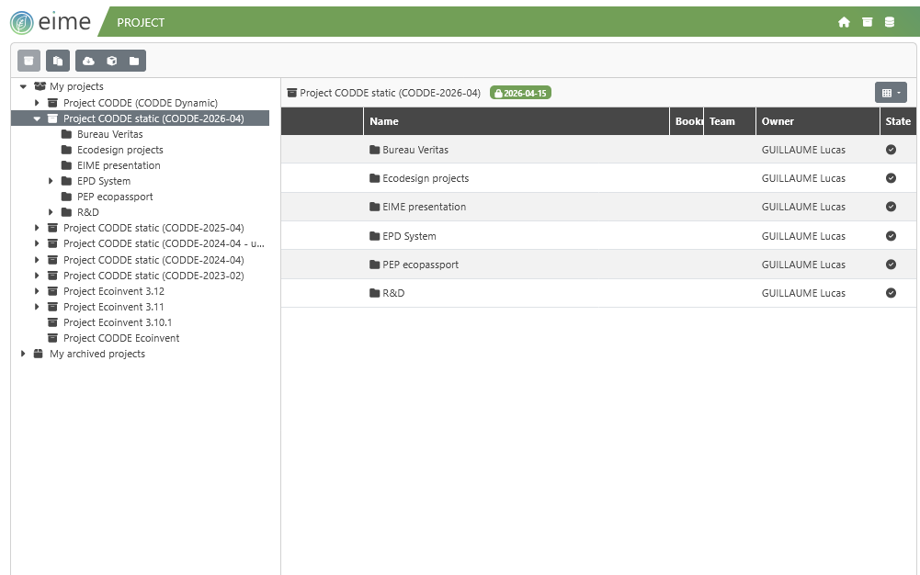This screenshot has height=575, width=920.
Task: Open EPD System row in the table
Action: pos(598,236)
